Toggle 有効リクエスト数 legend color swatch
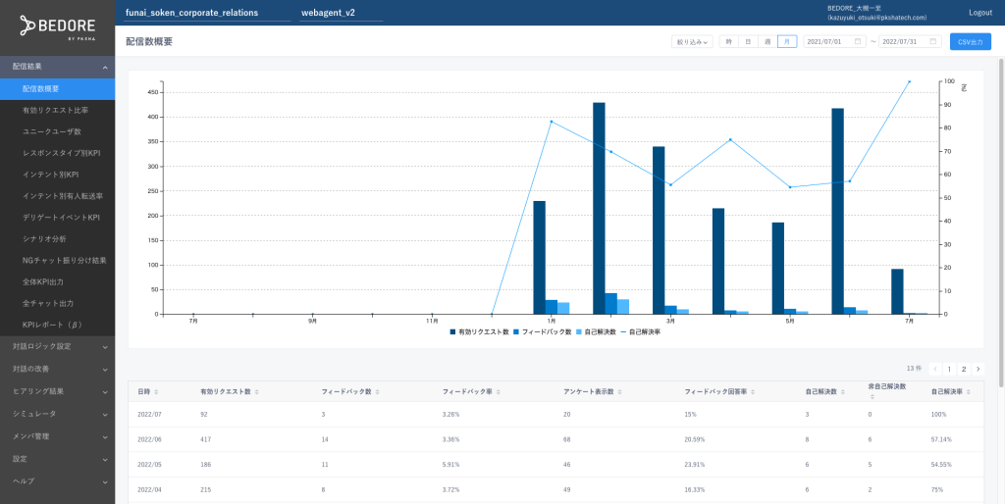 [453, 332]
